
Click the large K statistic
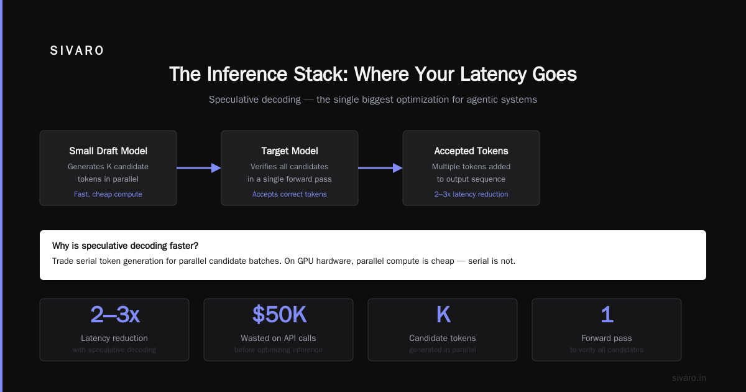(443, 315)
